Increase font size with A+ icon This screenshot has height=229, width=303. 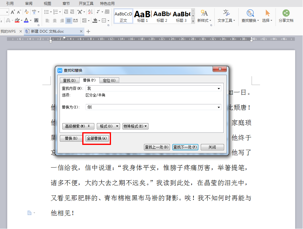click(13, 11)
